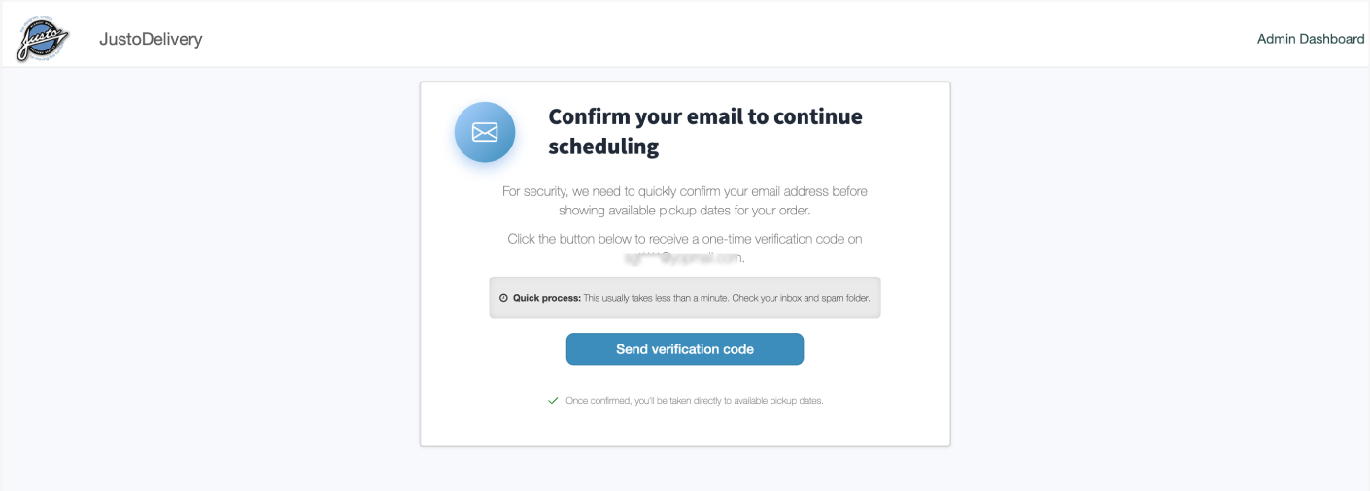Click the word "scheduling" in the heading
This screenshot has width=1370, height=491.
[603, 147]
